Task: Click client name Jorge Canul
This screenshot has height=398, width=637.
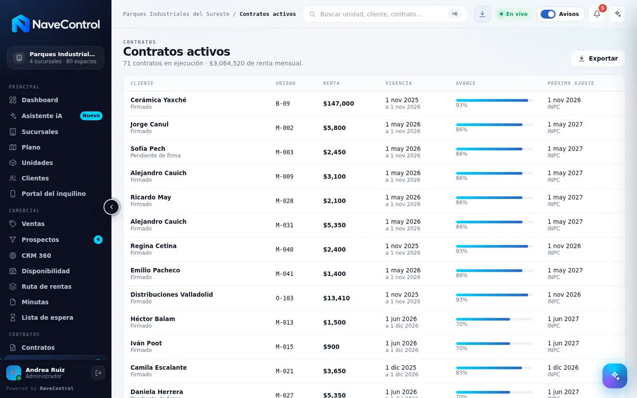Action: (x=150, y=125)
